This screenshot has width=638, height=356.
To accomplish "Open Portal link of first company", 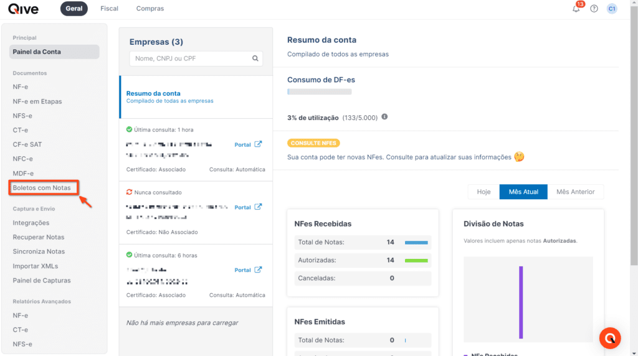I will pos(242,144).
